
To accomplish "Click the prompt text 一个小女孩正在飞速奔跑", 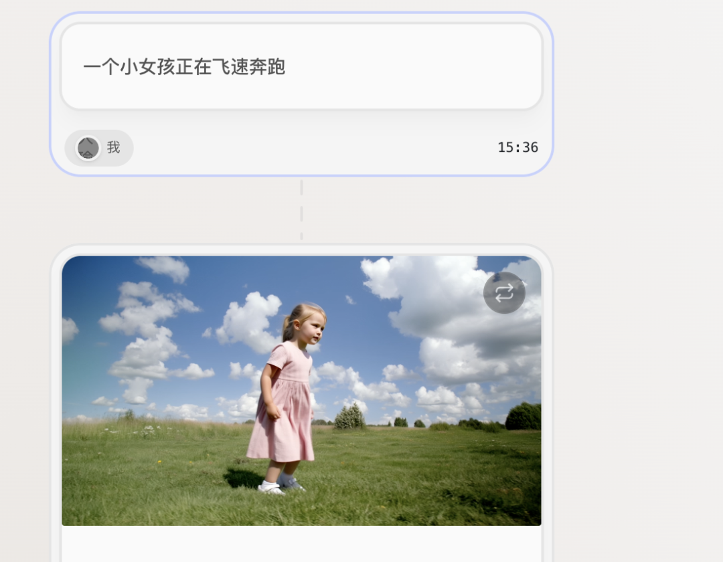I will click(x=184, y=67).
